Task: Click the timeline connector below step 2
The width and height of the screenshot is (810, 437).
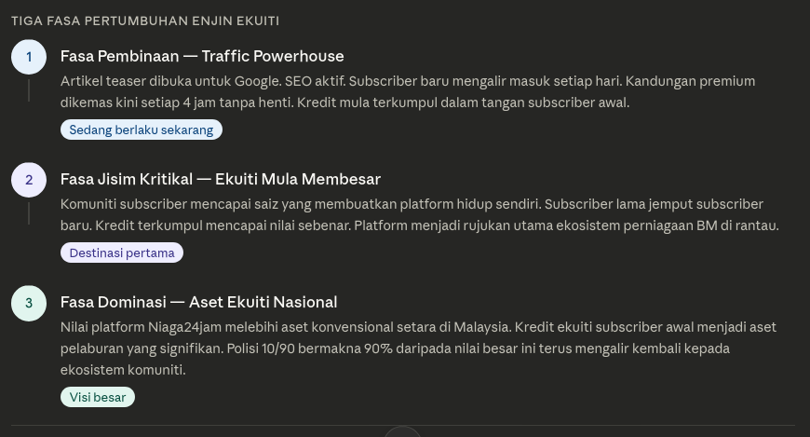Action: 29,213
